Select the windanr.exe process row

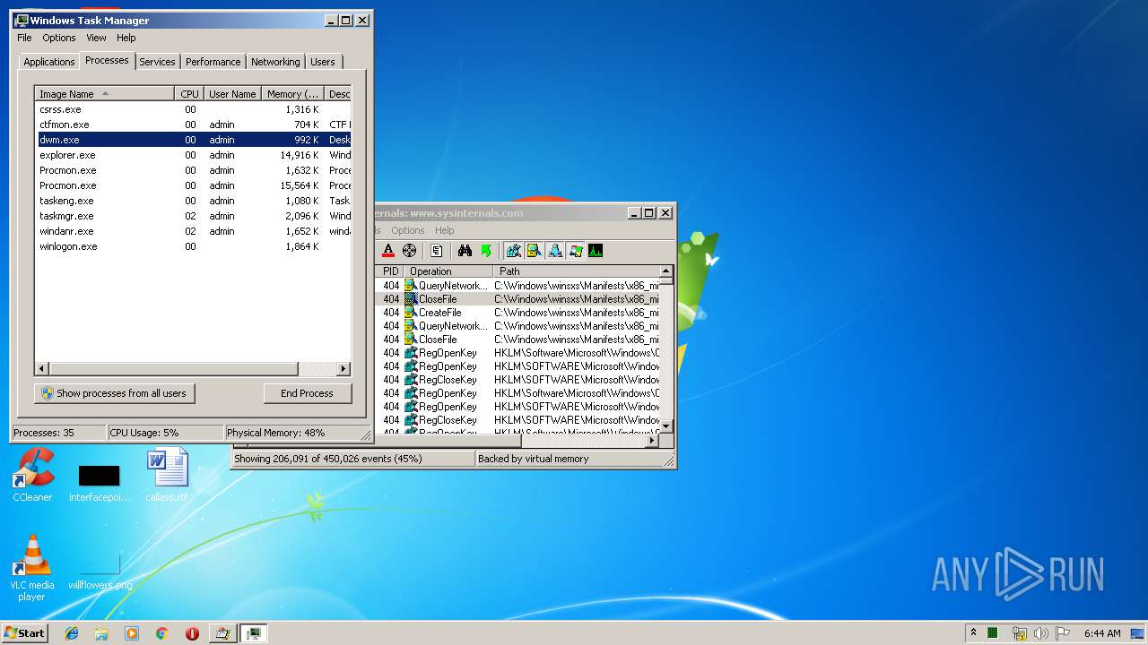click(193, 231)
